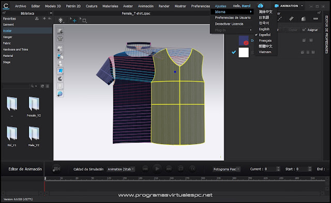This screenshot has height=203, width=331.
Task: Click the blue cloud account icon
Action: point(260,6)
